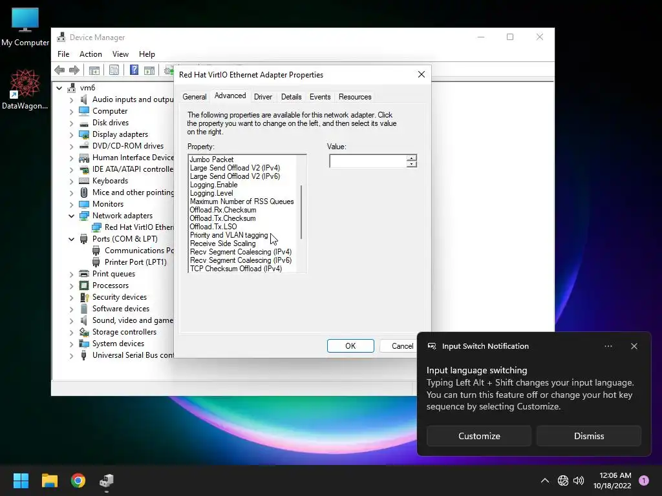The width and height of the screenshot is (662, 496).
Task: Click the Red Hat VirtIO adapter icon in tree
Action: point(97,227)
